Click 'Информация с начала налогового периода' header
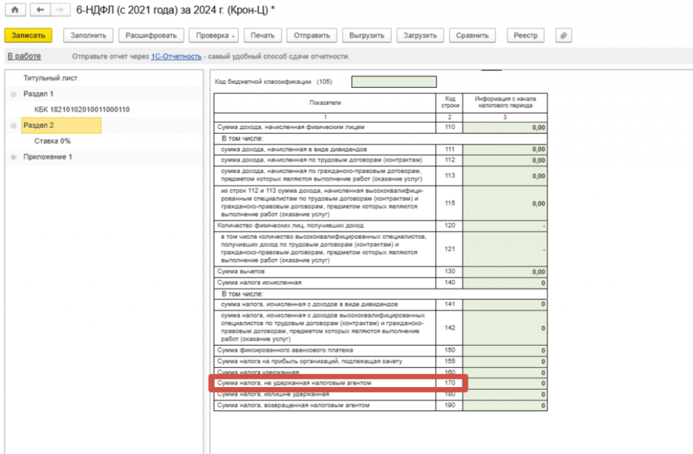The width and height of the screenshot is (693, 454). [x=505, y=103]
